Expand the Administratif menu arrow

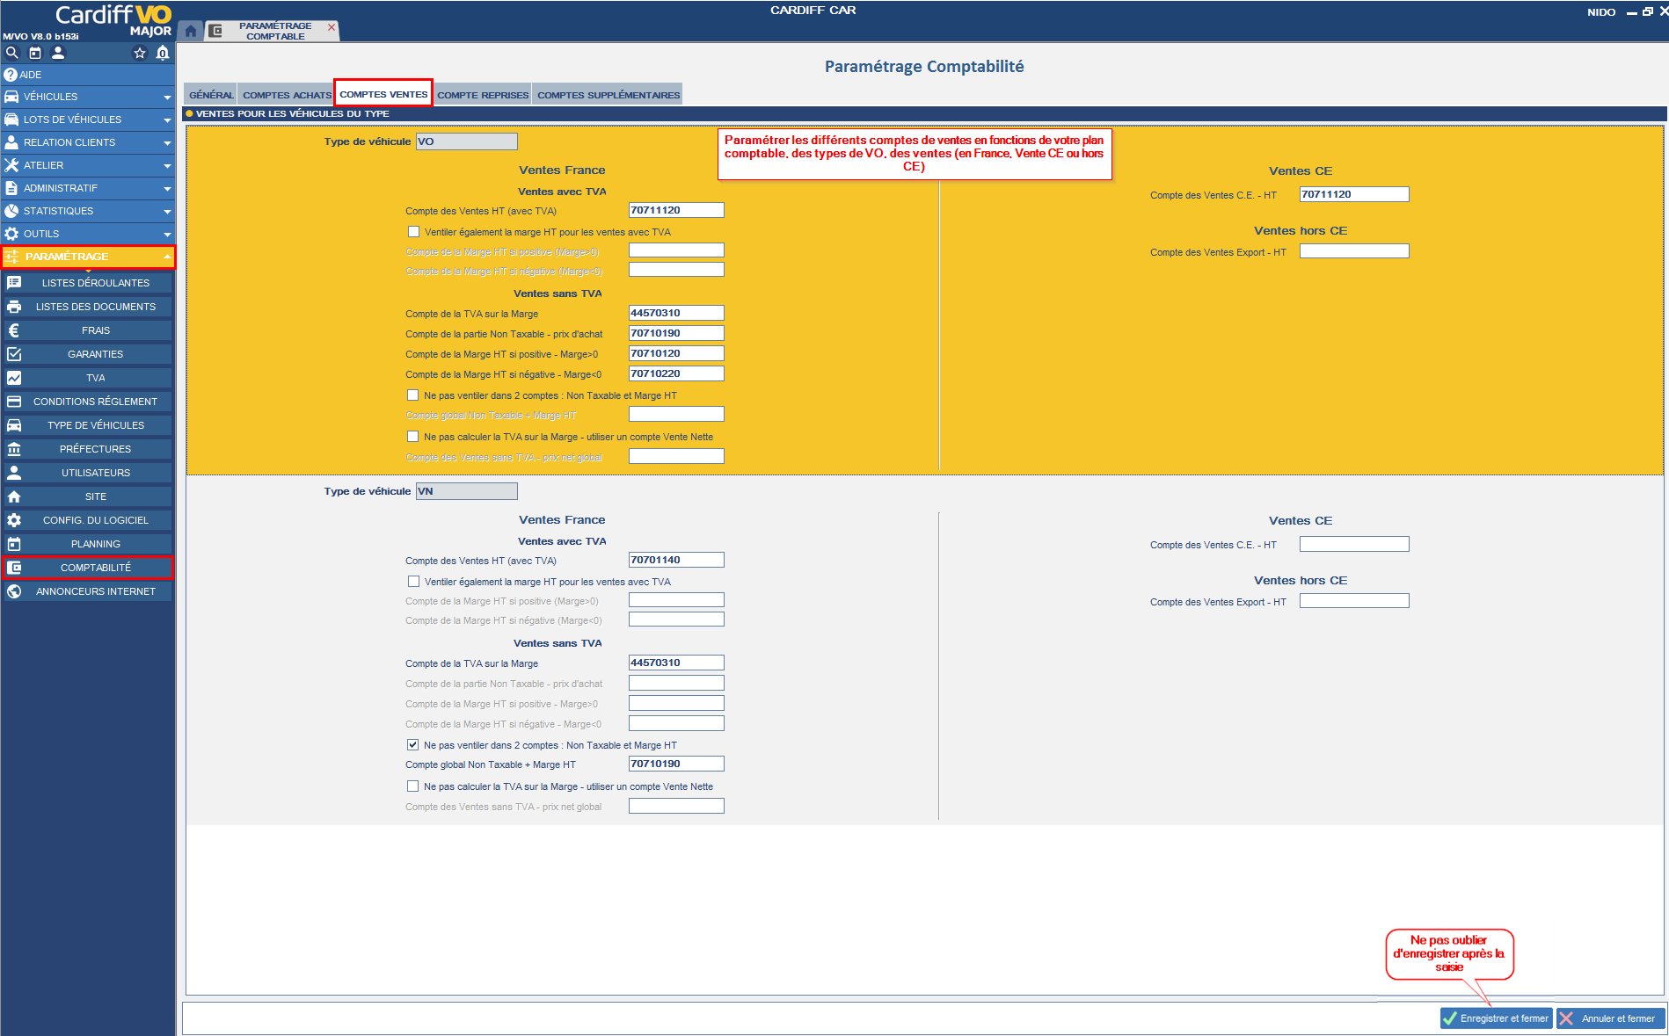point(167,189)
